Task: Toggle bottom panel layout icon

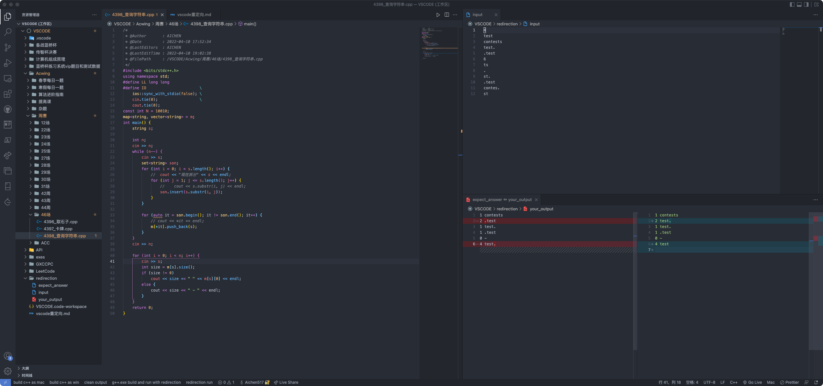Action: (x=799, y=4)
